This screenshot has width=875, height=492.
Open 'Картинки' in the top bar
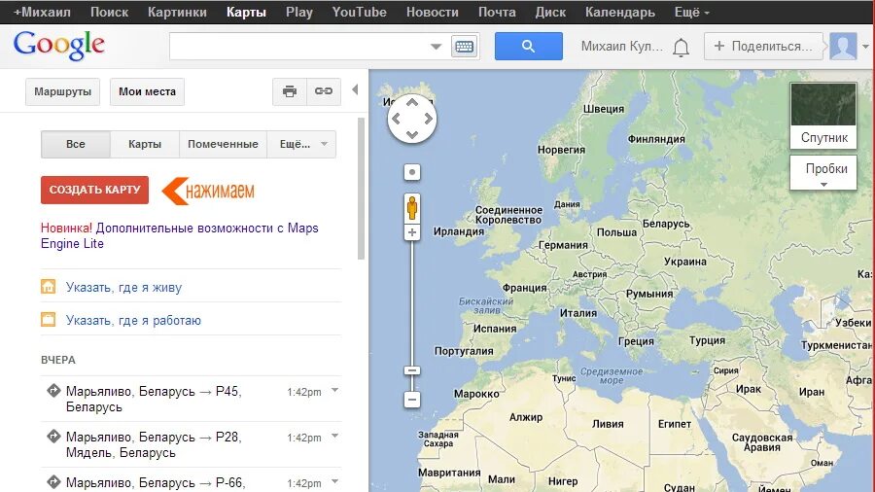tap(177, 12)
